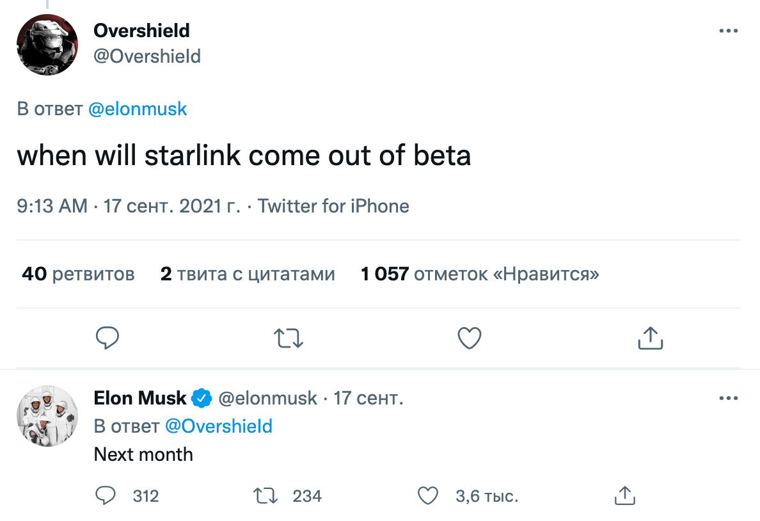Click the retweet icon below the tweet

[x=288, y=338]
